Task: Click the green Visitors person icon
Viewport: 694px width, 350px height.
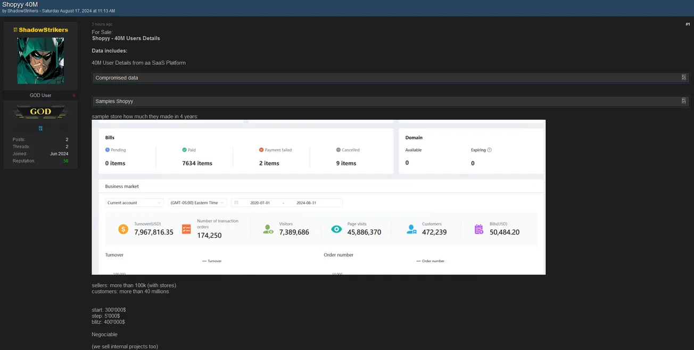Action: click(x=268, y=229)
